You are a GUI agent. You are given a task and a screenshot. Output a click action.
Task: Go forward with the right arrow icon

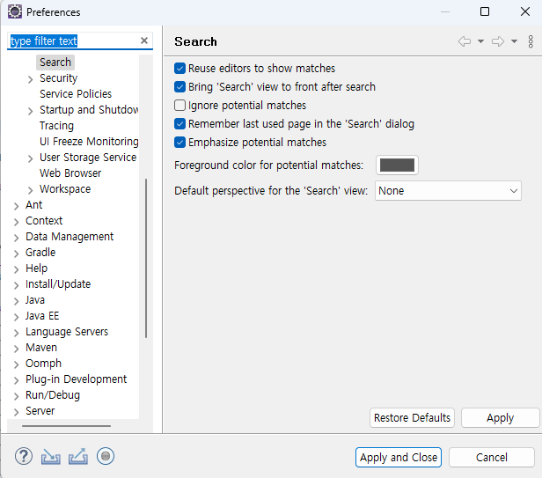[x=498, y=41]
